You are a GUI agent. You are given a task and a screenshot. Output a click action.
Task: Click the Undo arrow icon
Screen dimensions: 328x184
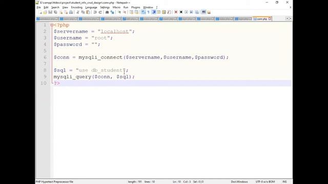pos(95,12)
